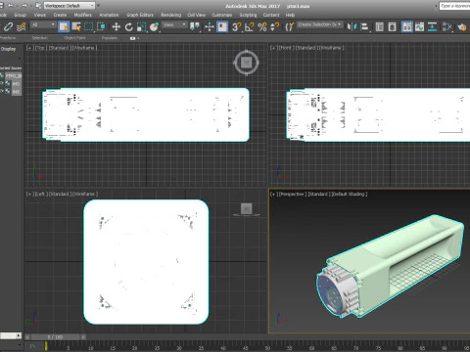This screenshot has width=470, height=352.
Task: Click the Render Setup teapot icon
Action: [x=461, y=26]
